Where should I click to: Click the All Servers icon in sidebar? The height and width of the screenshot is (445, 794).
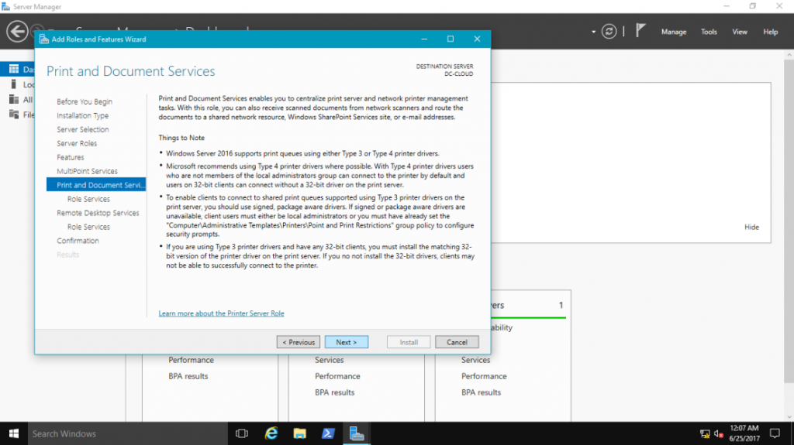14,99
